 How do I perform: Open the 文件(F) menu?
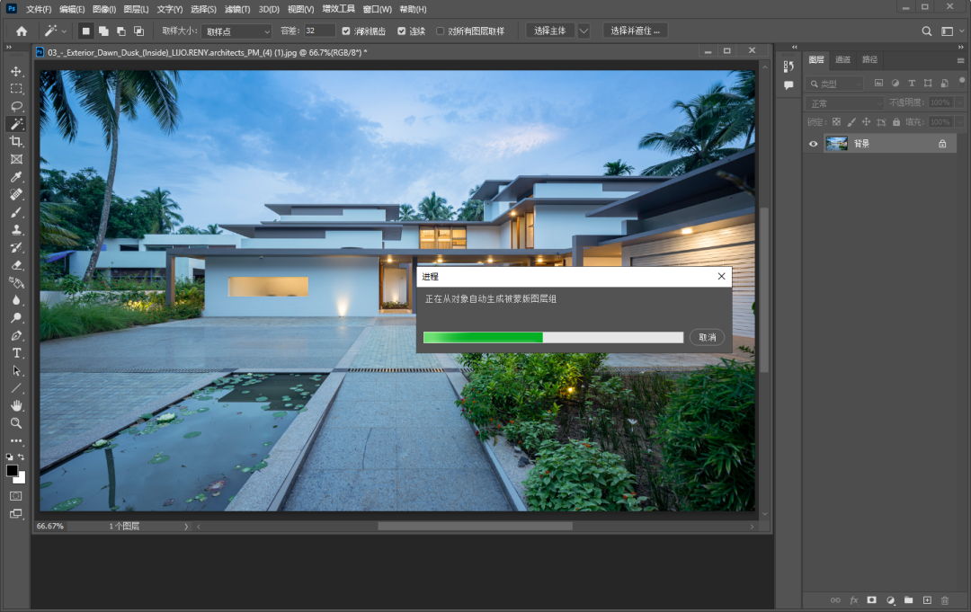pos(39,9)
